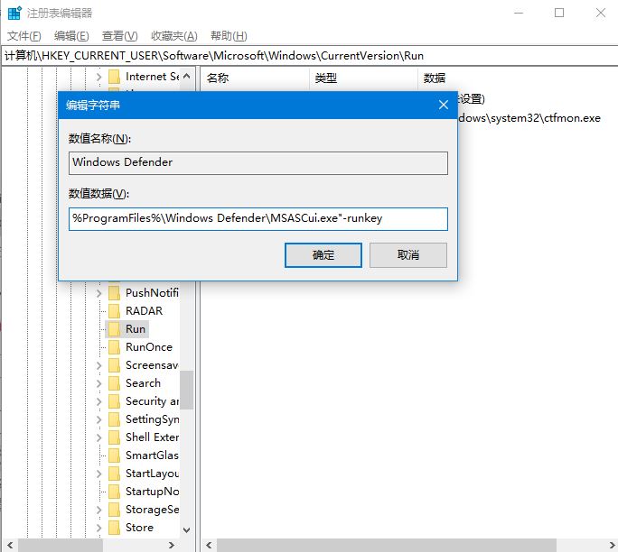Image resolution: width=618 pixels, height=552 pixels.
Task: Click the tree pane scroll up arrow
Action: (187, 77)
